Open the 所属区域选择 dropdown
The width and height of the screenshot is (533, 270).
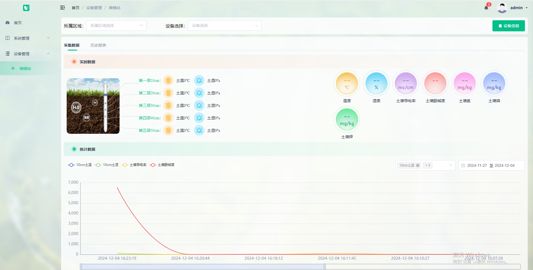coord(116,26)
